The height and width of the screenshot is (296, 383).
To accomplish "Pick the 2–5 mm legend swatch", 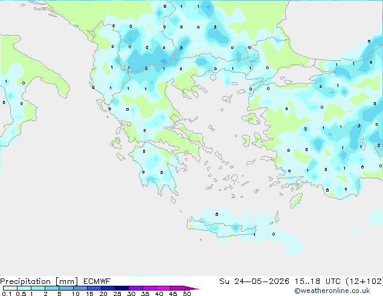I will pyautogui.click(x=52, y=288).
